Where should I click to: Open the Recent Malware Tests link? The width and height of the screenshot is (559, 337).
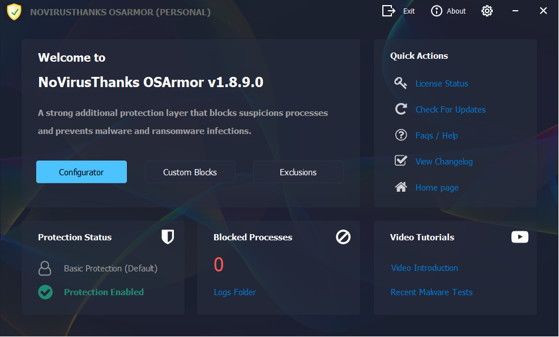coord(432,292)
